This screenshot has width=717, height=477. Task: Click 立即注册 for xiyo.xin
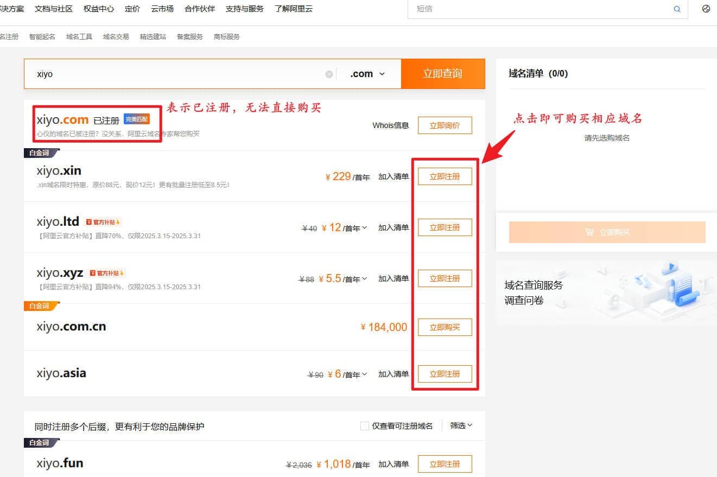coord(445,176)
